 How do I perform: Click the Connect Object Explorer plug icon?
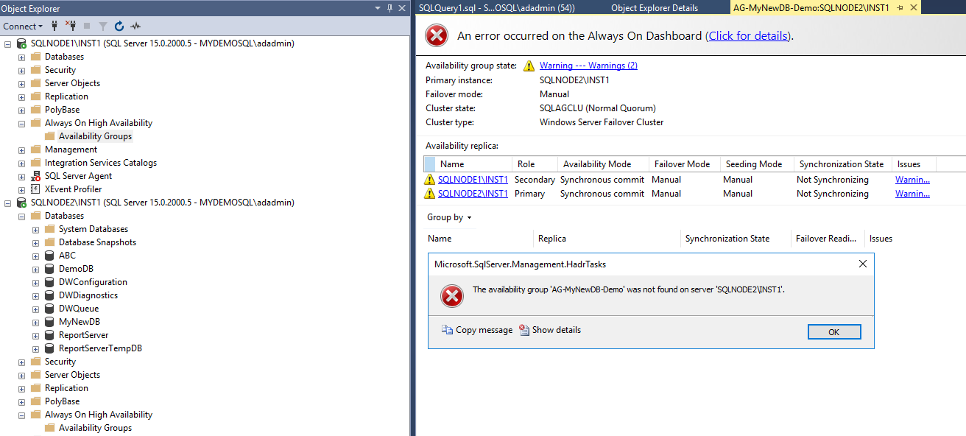pyautogui.click(x=54, y=26)
